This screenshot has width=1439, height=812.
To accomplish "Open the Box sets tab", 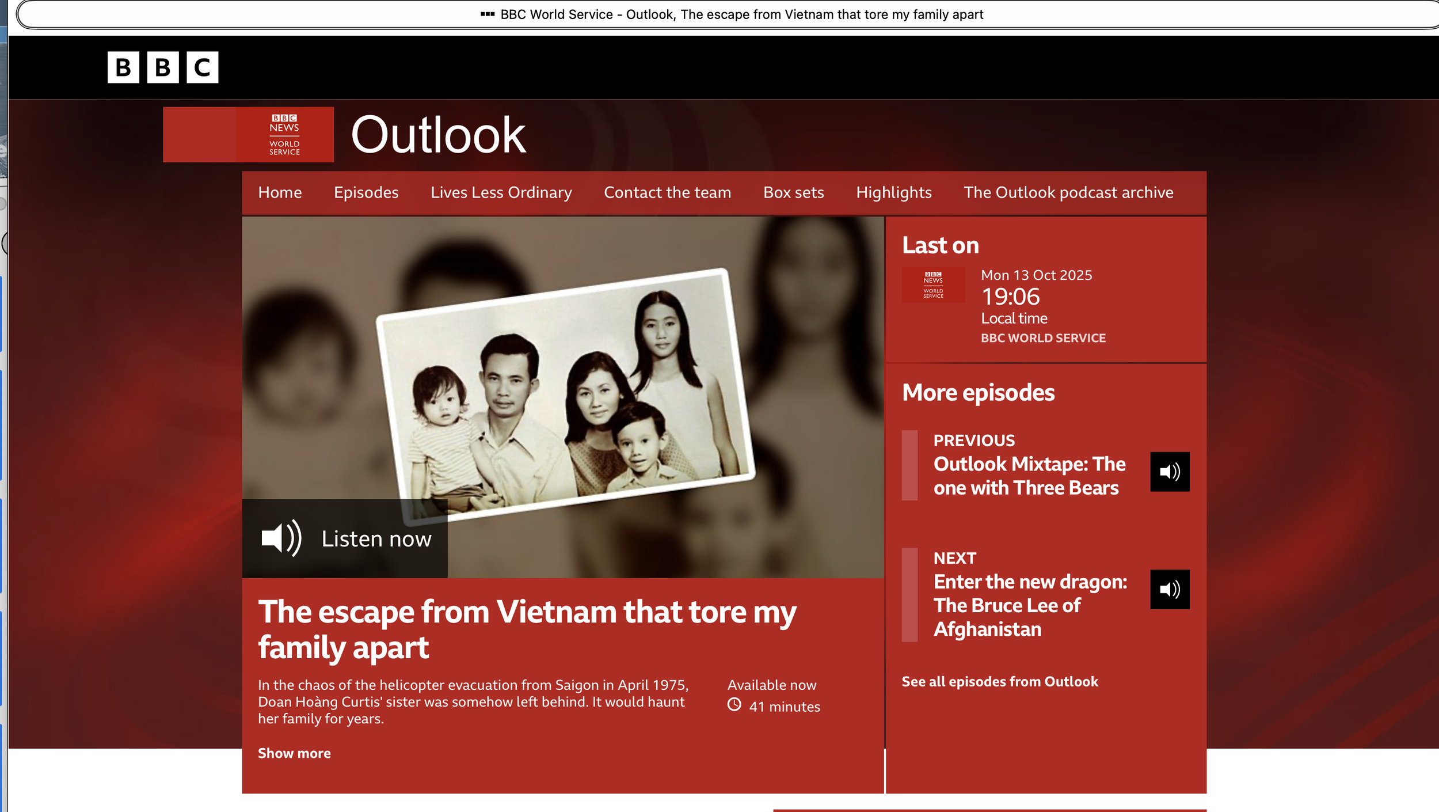I will point(793,192).
